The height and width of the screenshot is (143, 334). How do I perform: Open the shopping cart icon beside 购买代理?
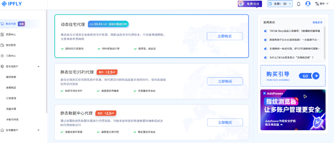pyautogui.click(x=2, y=24)
